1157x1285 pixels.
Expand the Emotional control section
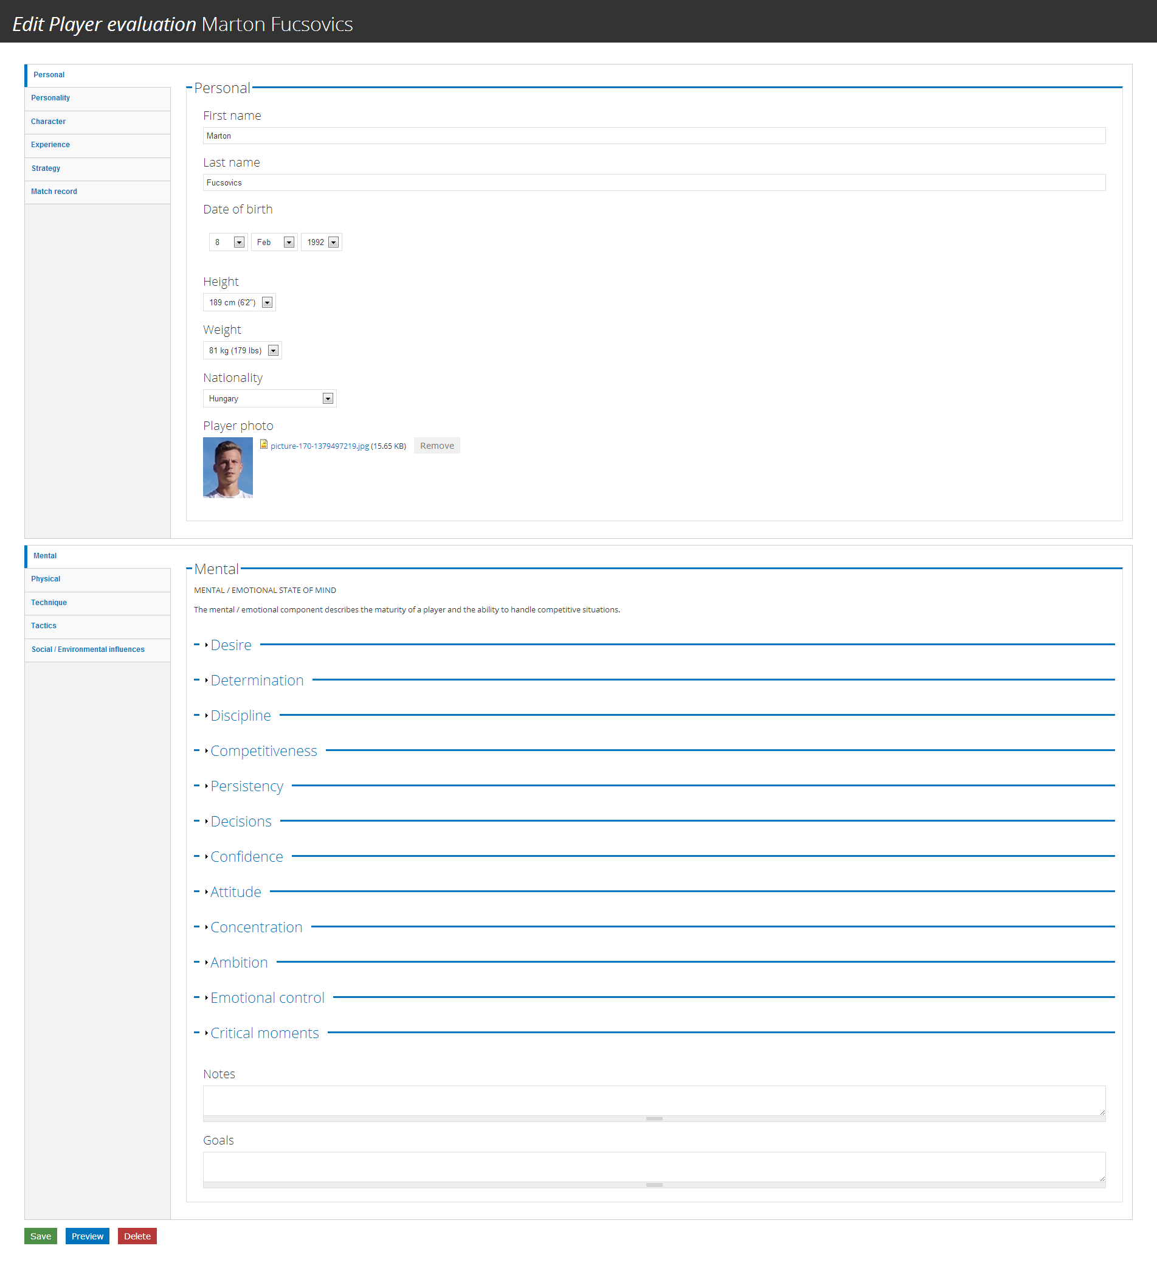267,998
